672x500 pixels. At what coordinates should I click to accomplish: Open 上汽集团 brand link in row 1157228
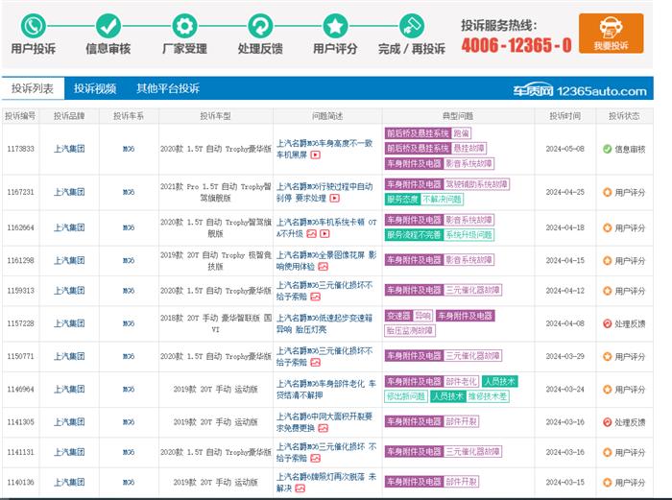[x=69, y=323]
